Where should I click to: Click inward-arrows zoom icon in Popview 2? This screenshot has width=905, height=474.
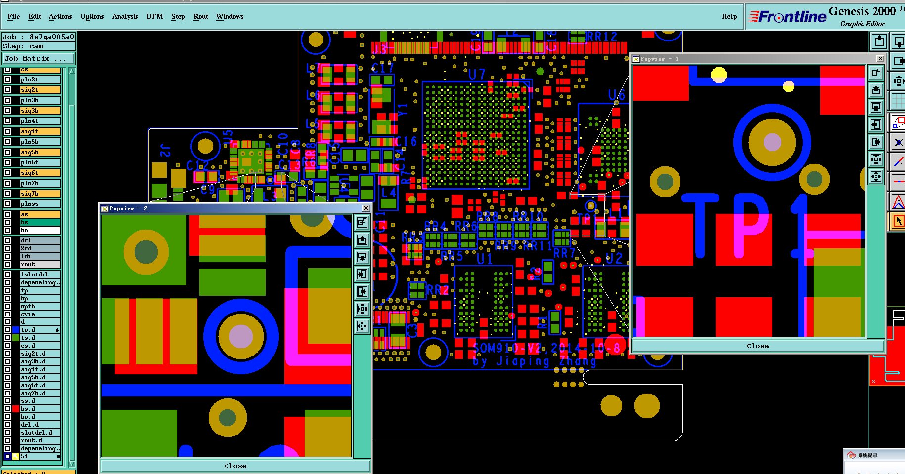pos(362,309)
